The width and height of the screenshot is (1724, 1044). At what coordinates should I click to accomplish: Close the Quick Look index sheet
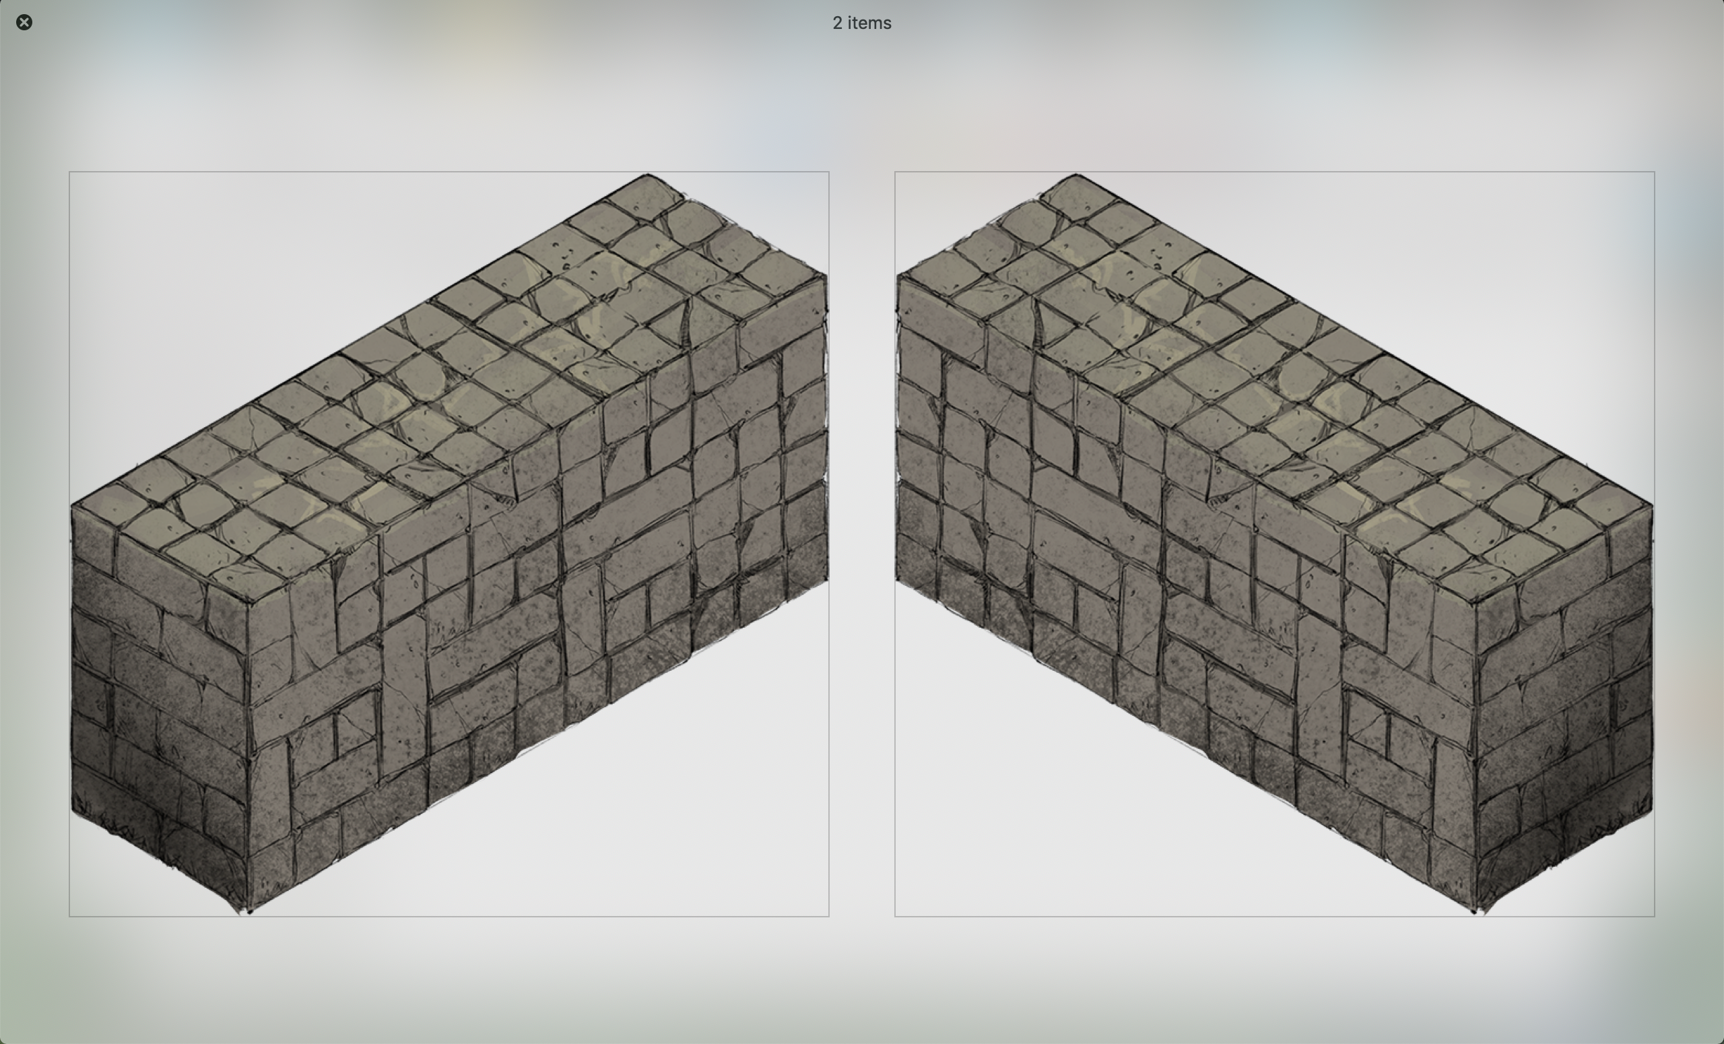click(x=24, y=22)
